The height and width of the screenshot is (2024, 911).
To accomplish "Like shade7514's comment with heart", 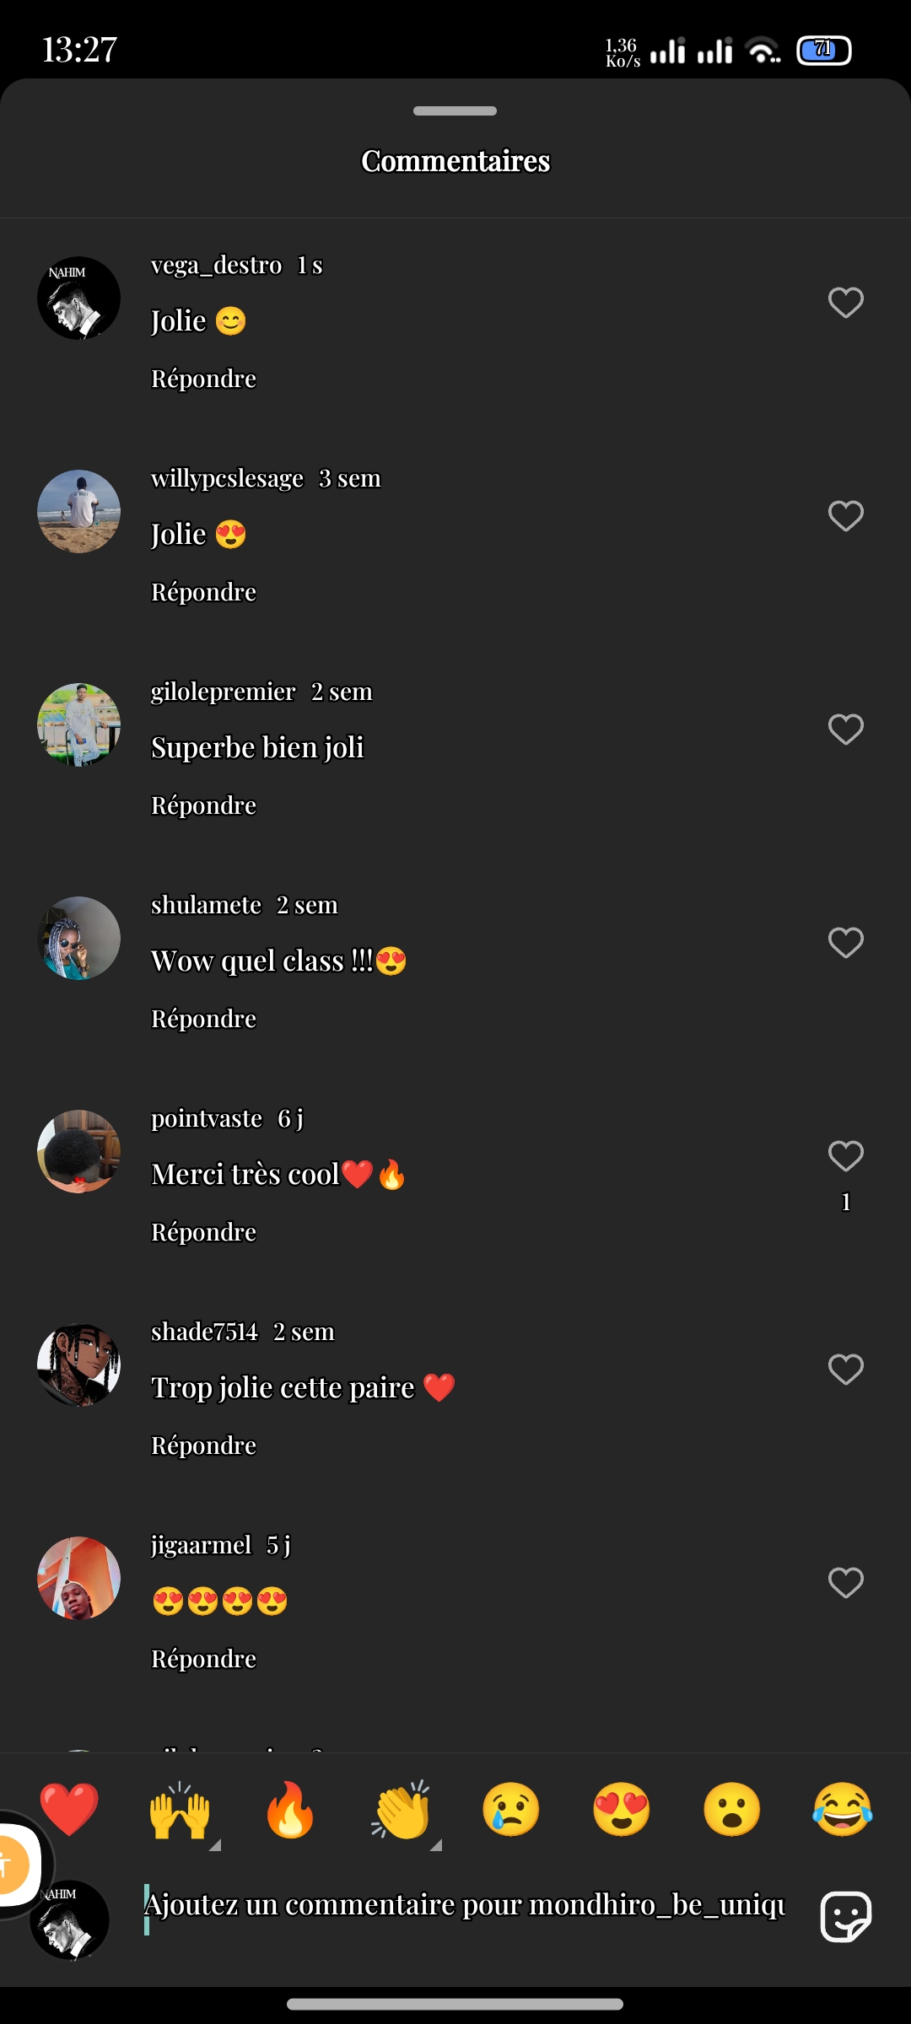I will tap(846, 1370).
